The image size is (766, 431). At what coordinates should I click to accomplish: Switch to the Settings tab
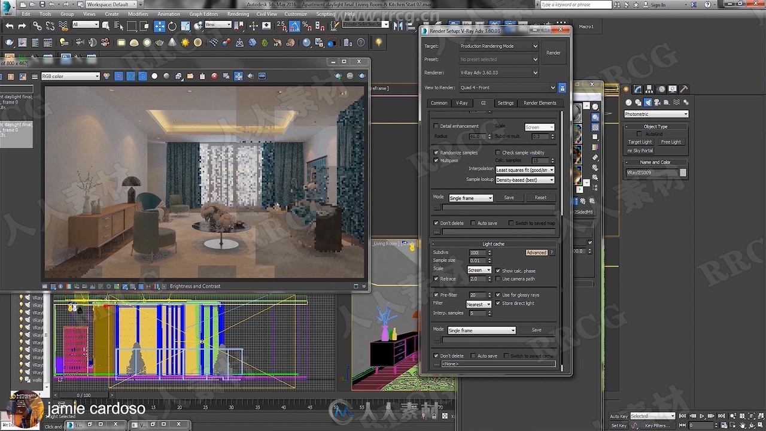tap(506, 103)
